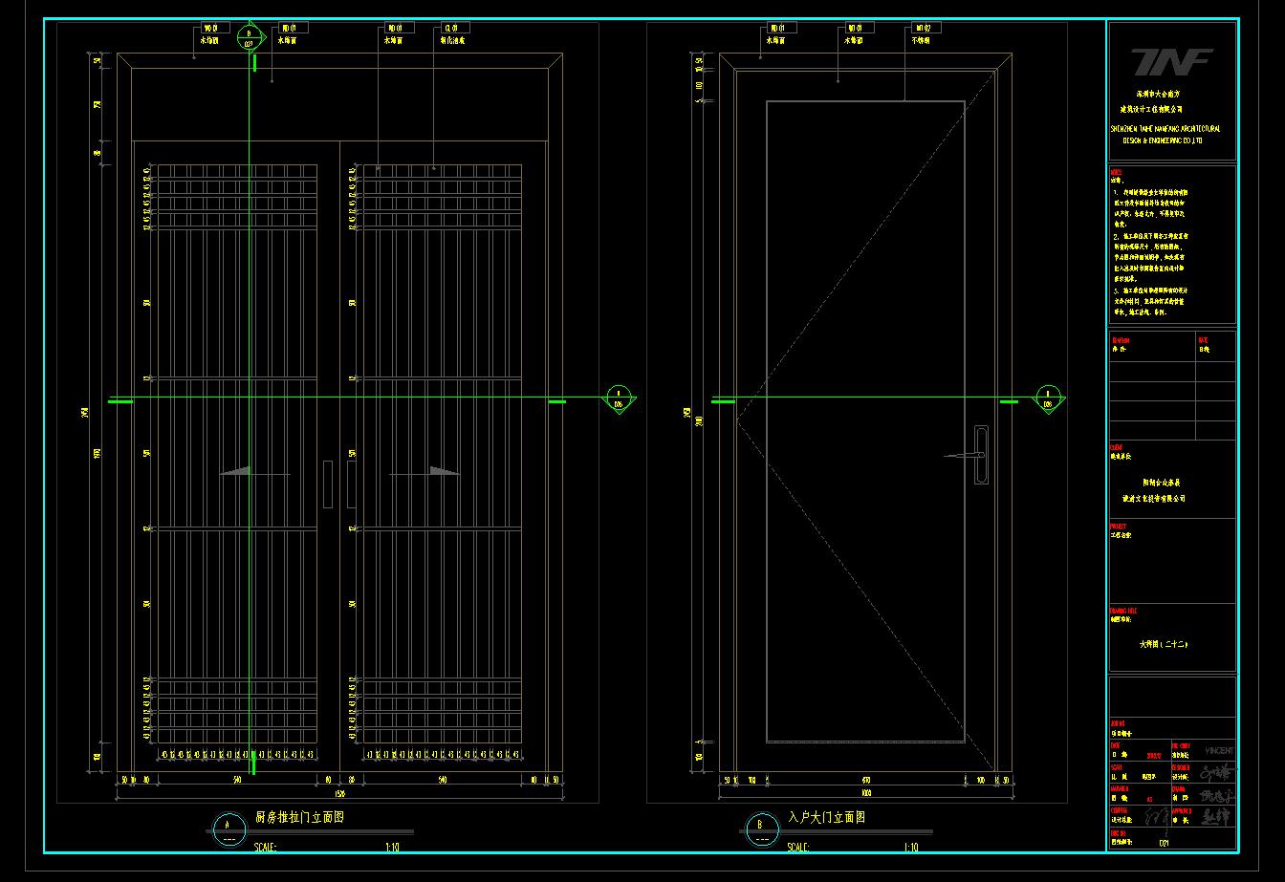Select the 厨房推拉门立面图 title text
Viewport: 1285px width, 882px height.
pos(298,818)
